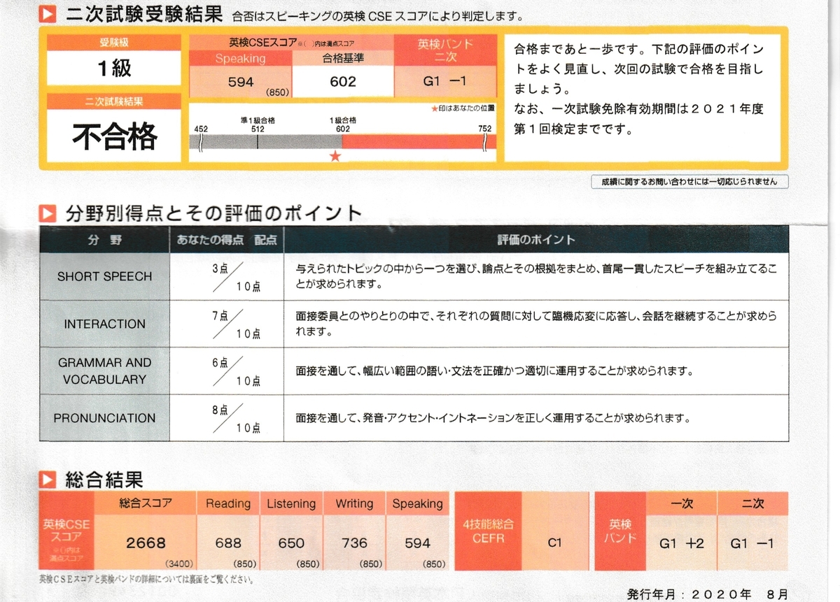Click the 452 label on the score bar

pyautogui.click(x=201, y=129)
